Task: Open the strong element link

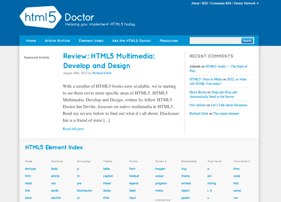Action: tap(212, 183)
